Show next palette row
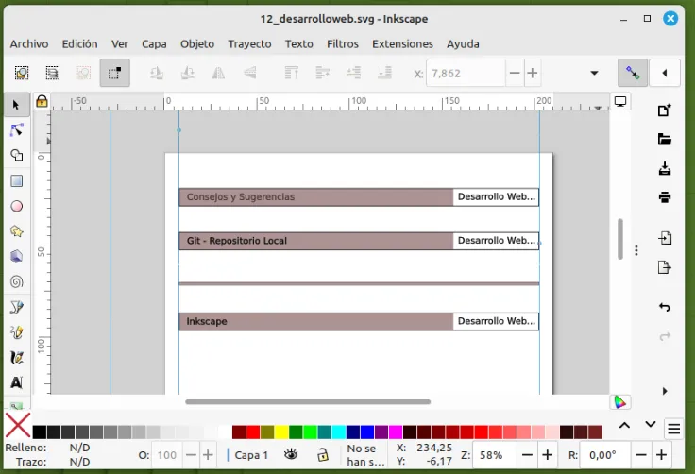Image resolution: width=695 pixels, height=474 pixels. pos(651,424)
